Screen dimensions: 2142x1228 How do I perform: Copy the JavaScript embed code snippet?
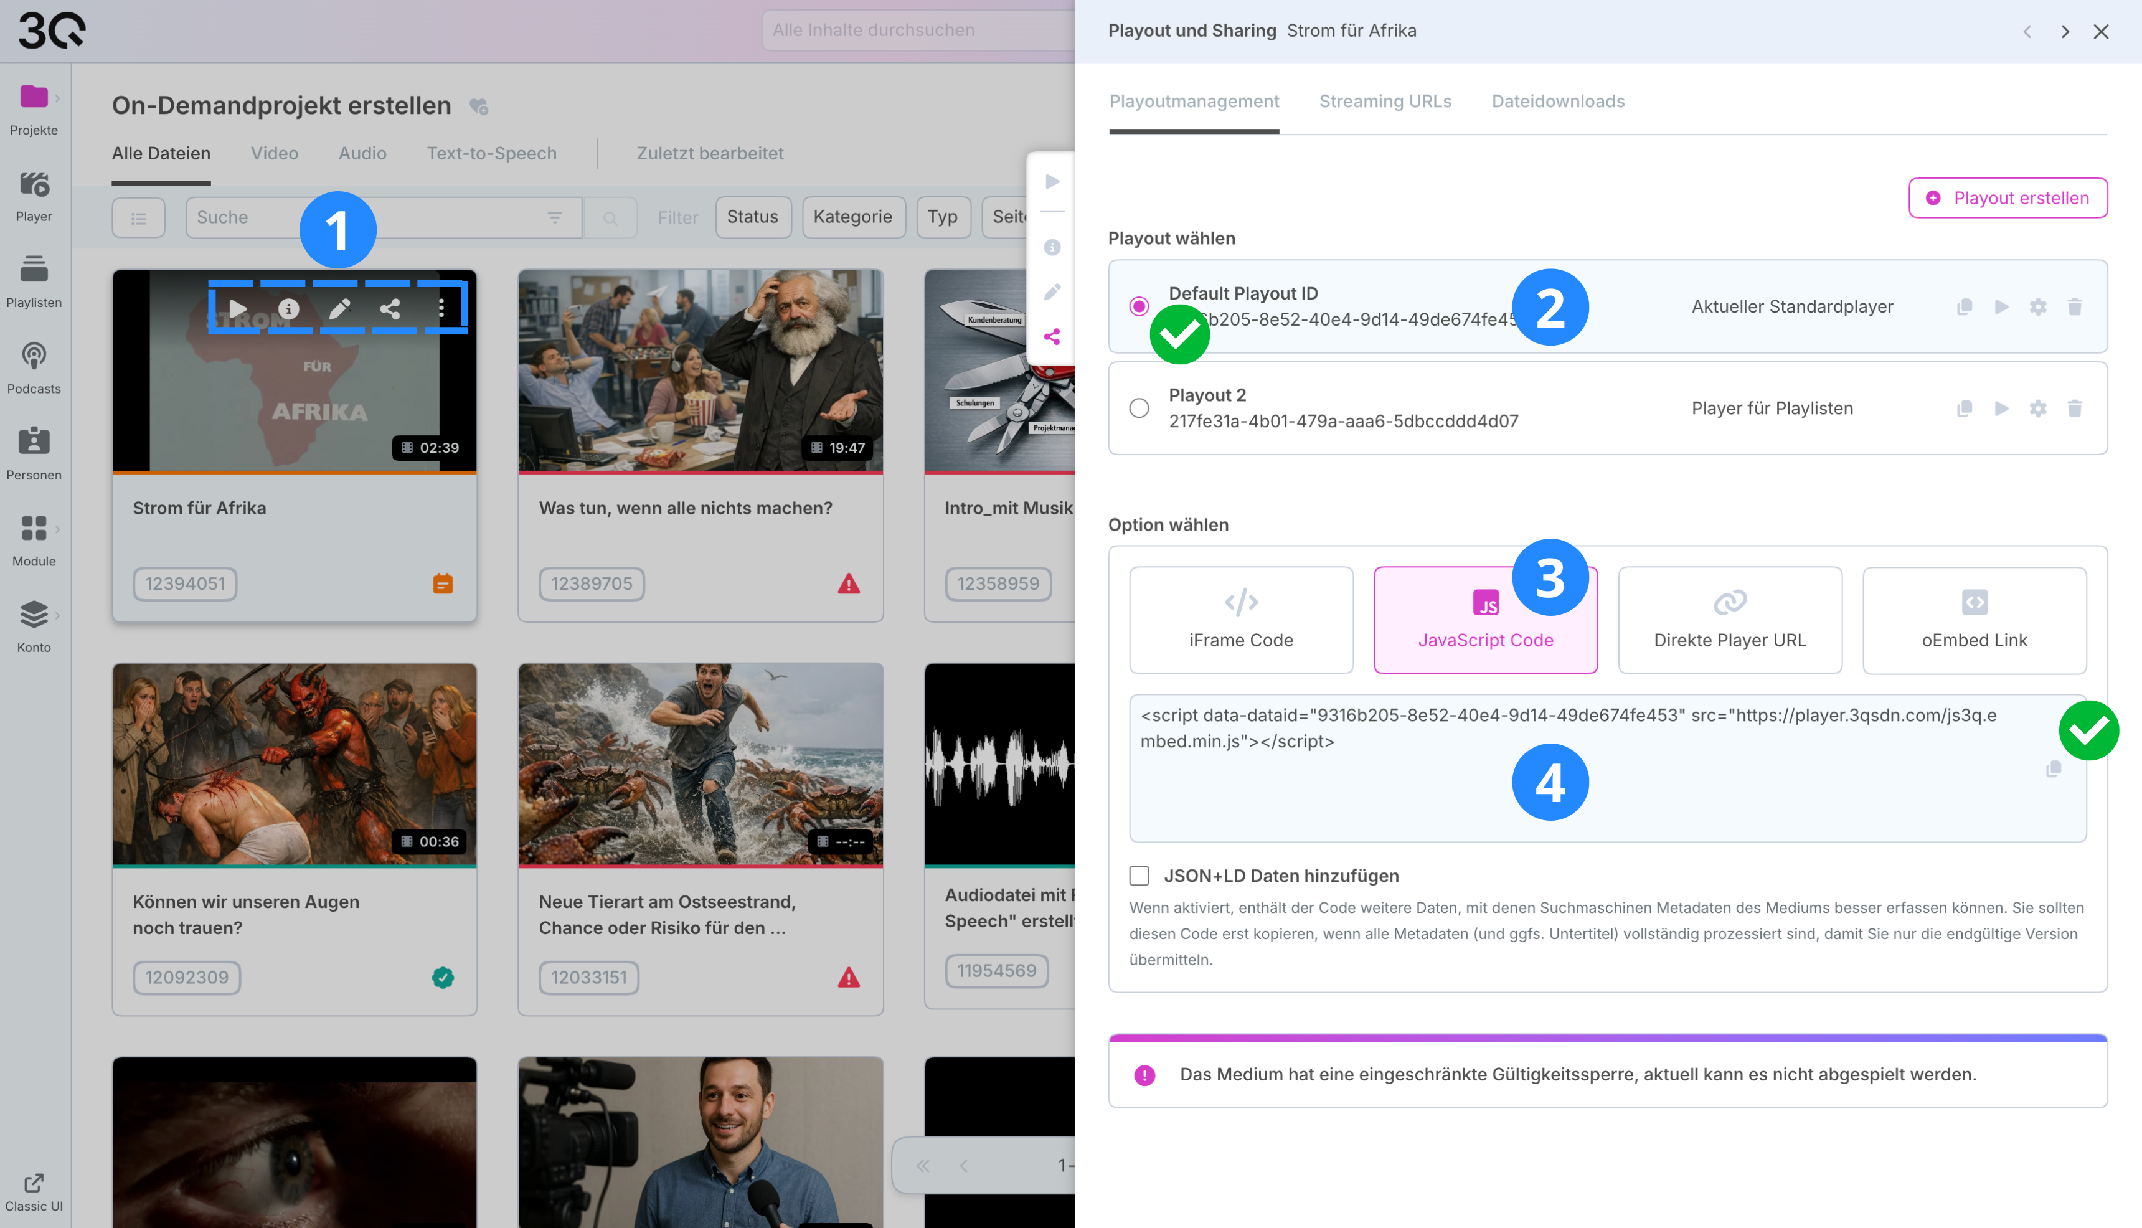click(x=2054, y=769)
